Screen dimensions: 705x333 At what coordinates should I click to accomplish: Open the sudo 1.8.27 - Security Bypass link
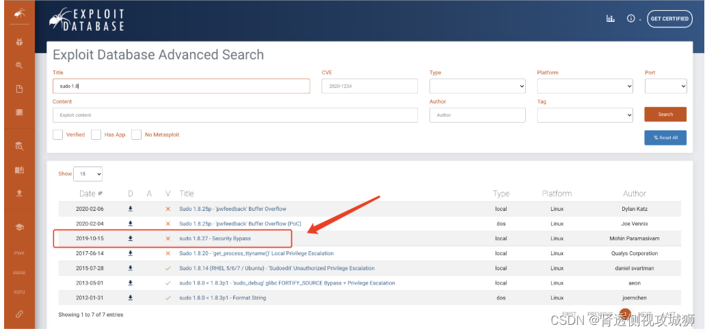[215, 238]
